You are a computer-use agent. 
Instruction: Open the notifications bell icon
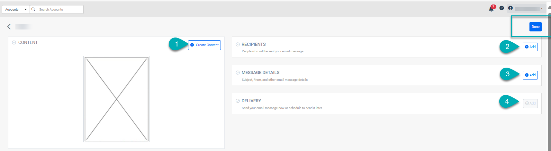pos(492,9)
